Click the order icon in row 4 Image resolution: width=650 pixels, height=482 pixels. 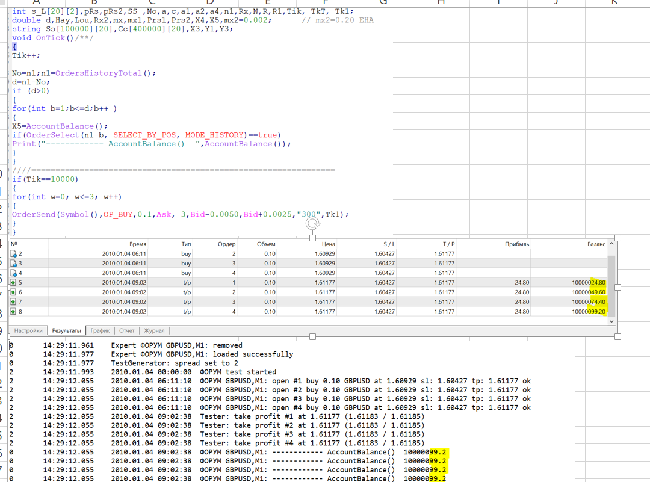pos(13,273)
